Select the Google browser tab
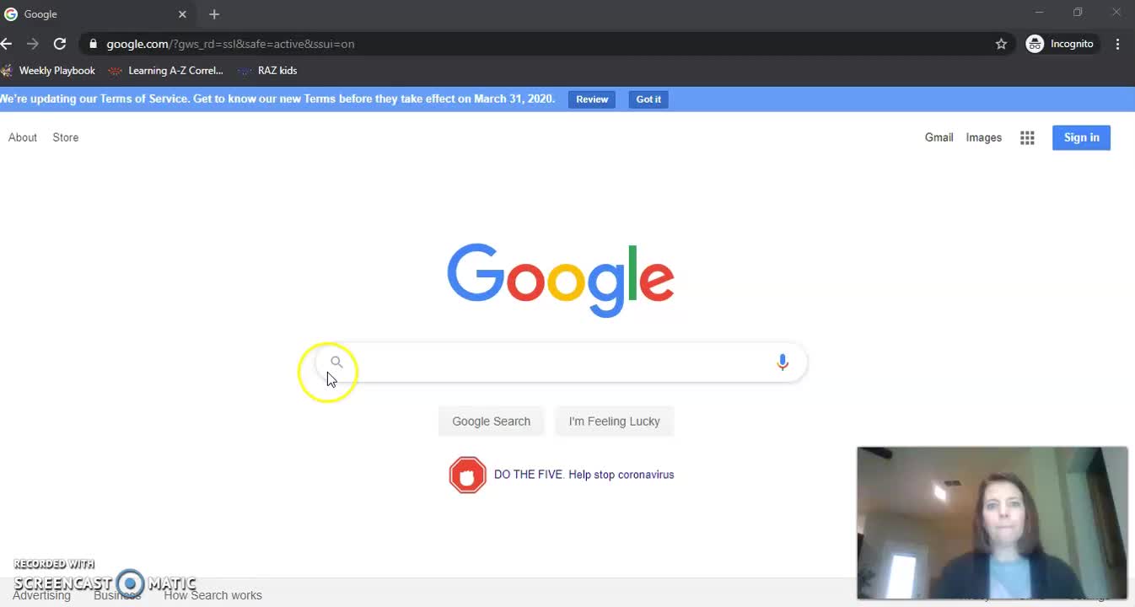Screen dimensions: 1135x607 98,14
